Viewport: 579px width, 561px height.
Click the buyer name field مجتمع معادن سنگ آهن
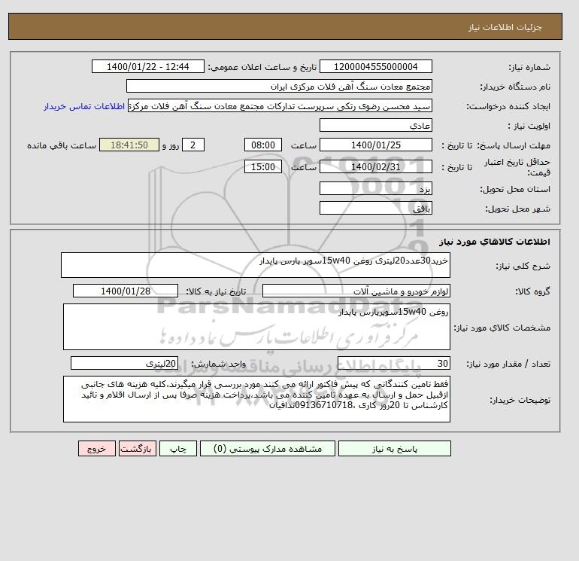pos(279,86)
